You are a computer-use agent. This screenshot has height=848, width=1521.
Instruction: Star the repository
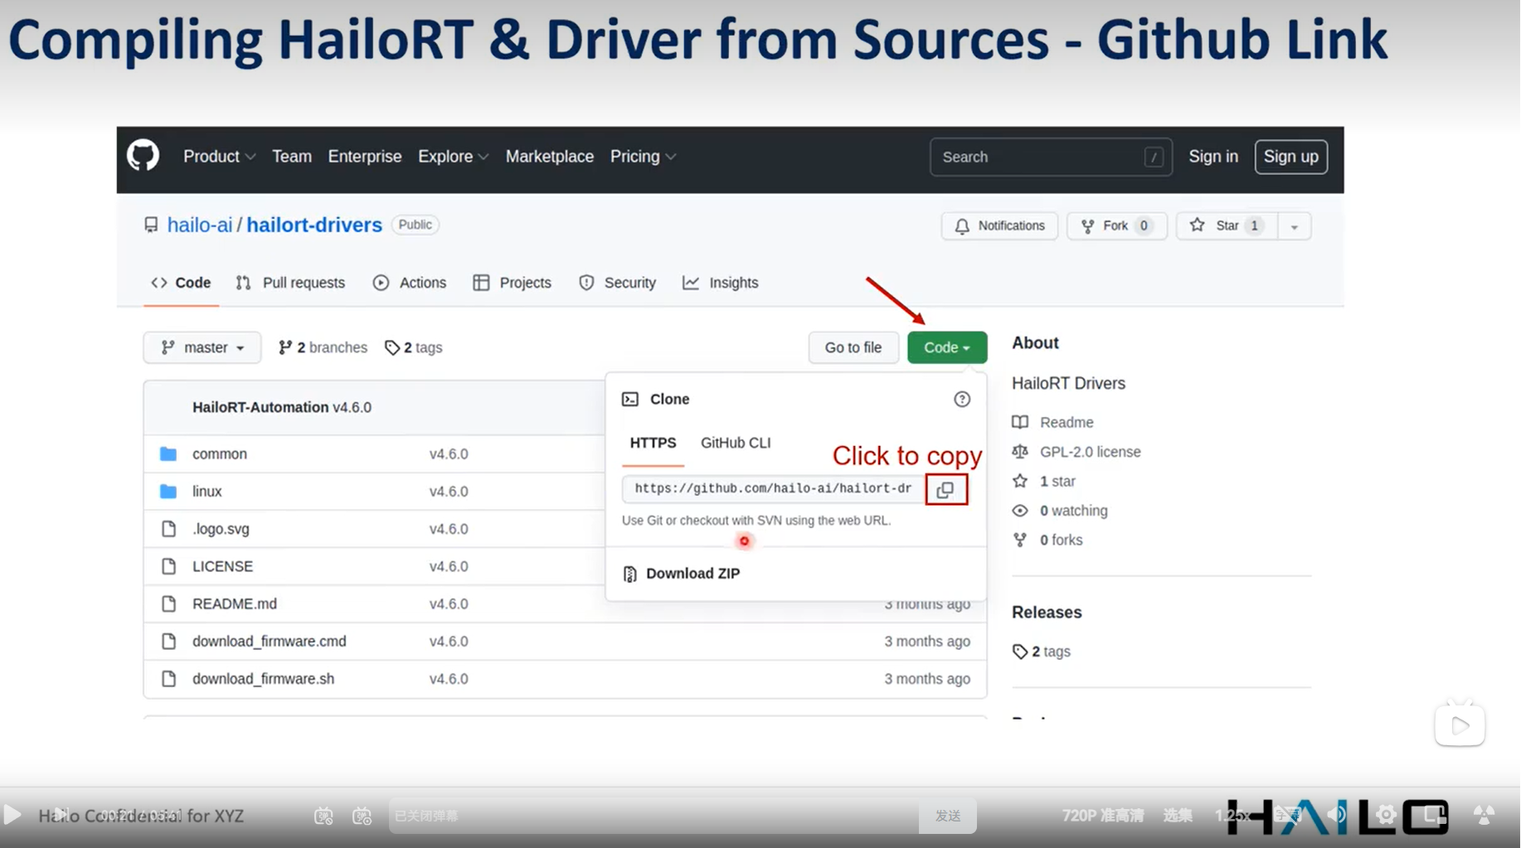(1227, 225)
